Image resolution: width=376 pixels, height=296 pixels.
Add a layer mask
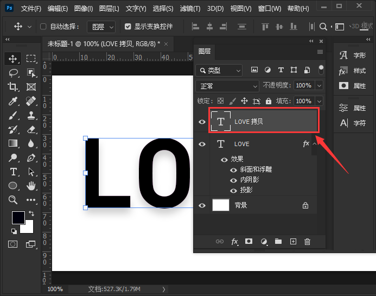point(248,241)
